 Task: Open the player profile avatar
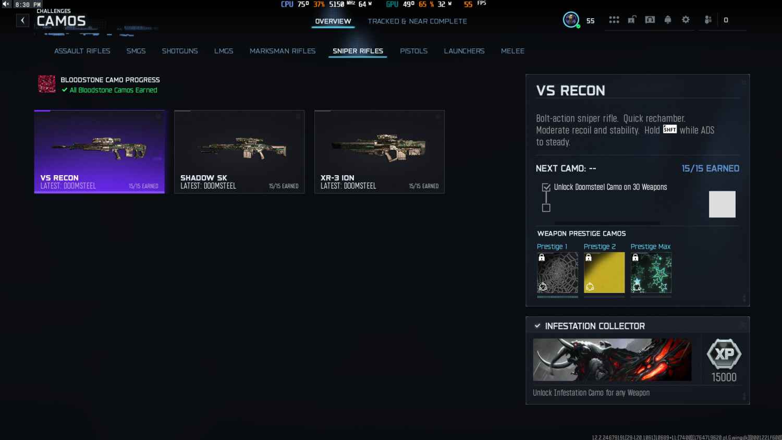tap(571, 20)
